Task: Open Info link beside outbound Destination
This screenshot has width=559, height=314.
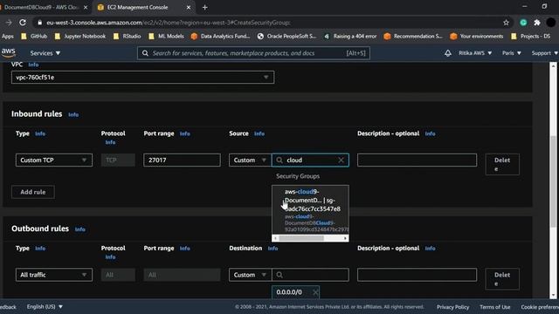Action: coord(273,249)
